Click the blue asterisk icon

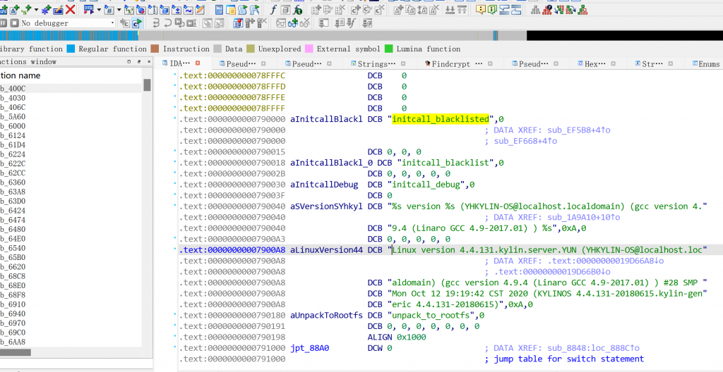coord(45,10)
